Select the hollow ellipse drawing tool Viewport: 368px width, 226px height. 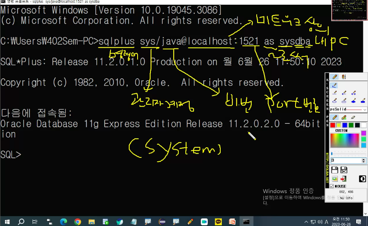point(335,101)
